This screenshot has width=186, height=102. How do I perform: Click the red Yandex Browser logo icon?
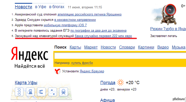pyautogui.click(x=58, y=71)
